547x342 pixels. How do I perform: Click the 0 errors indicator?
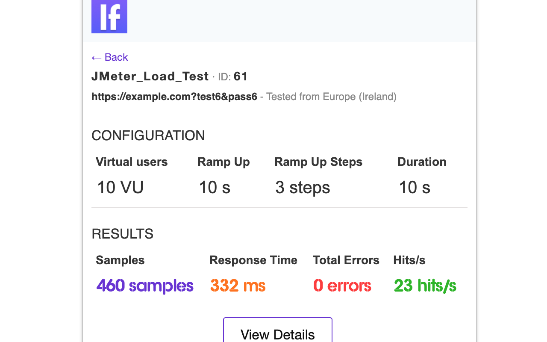(342, 286)
